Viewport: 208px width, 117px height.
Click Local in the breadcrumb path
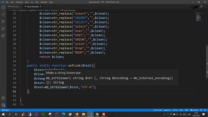point(40,10)
